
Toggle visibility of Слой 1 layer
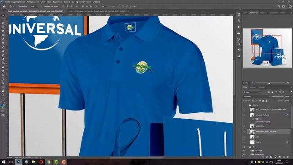click(x=244, y=142)
